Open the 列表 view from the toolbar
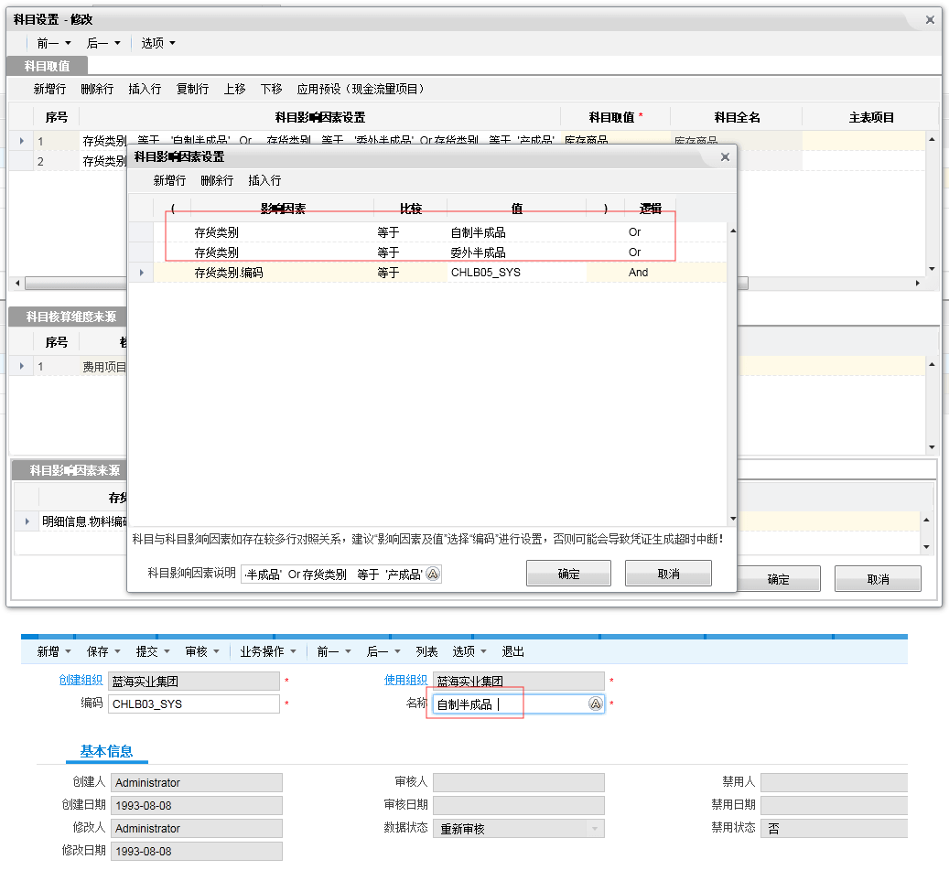Screen dimensions: 949x870 [x=427, y=651]
